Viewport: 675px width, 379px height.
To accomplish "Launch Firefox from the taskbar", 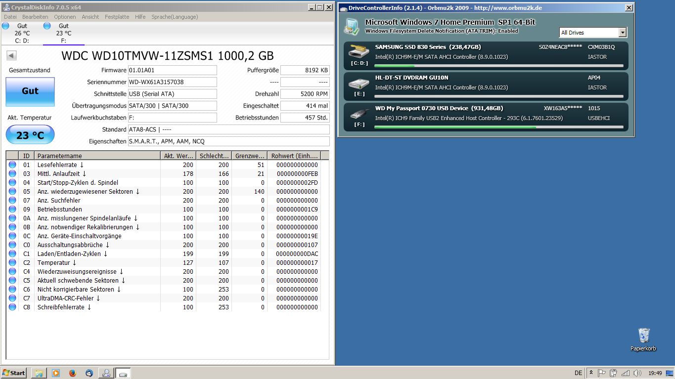I will point(73,373).
